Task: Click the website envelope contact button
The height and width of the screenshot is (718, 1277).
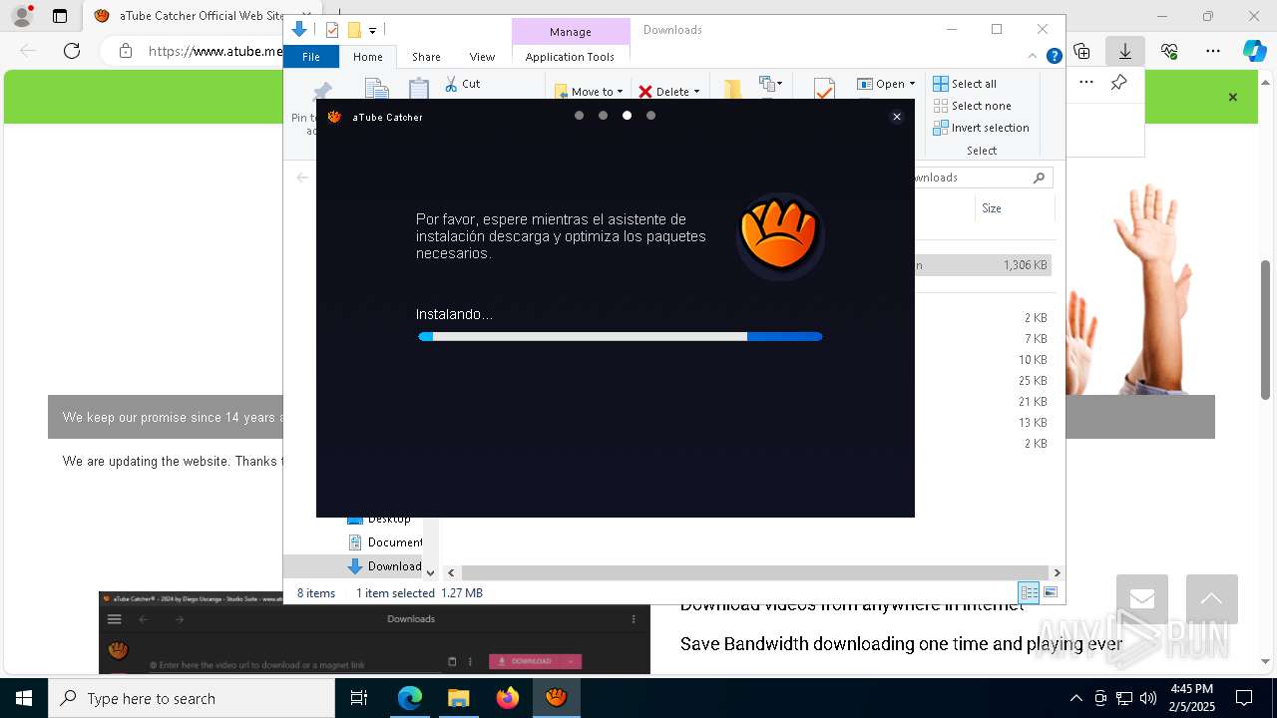Action: tap(1142, 599)
